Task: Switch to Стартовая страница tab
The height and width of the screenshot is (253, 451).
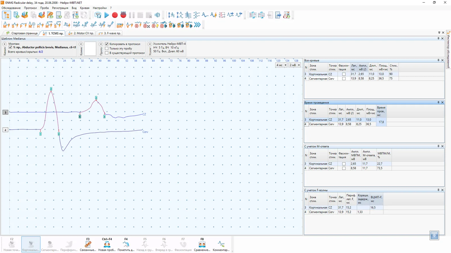Action: [x=22, y=33]
